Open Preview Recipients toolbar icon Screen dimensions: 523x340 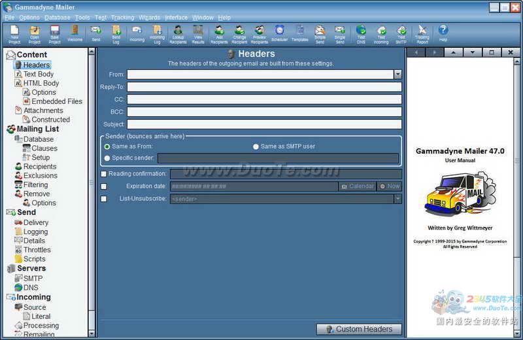pyautogui.click(x=260, y=35)
